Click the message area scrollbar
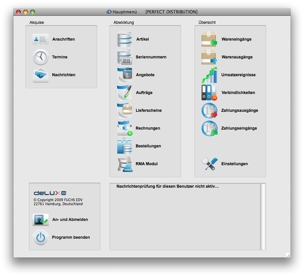Image resolution: width=304 pixels, height=276 pixels. click(x=263, y=217)
